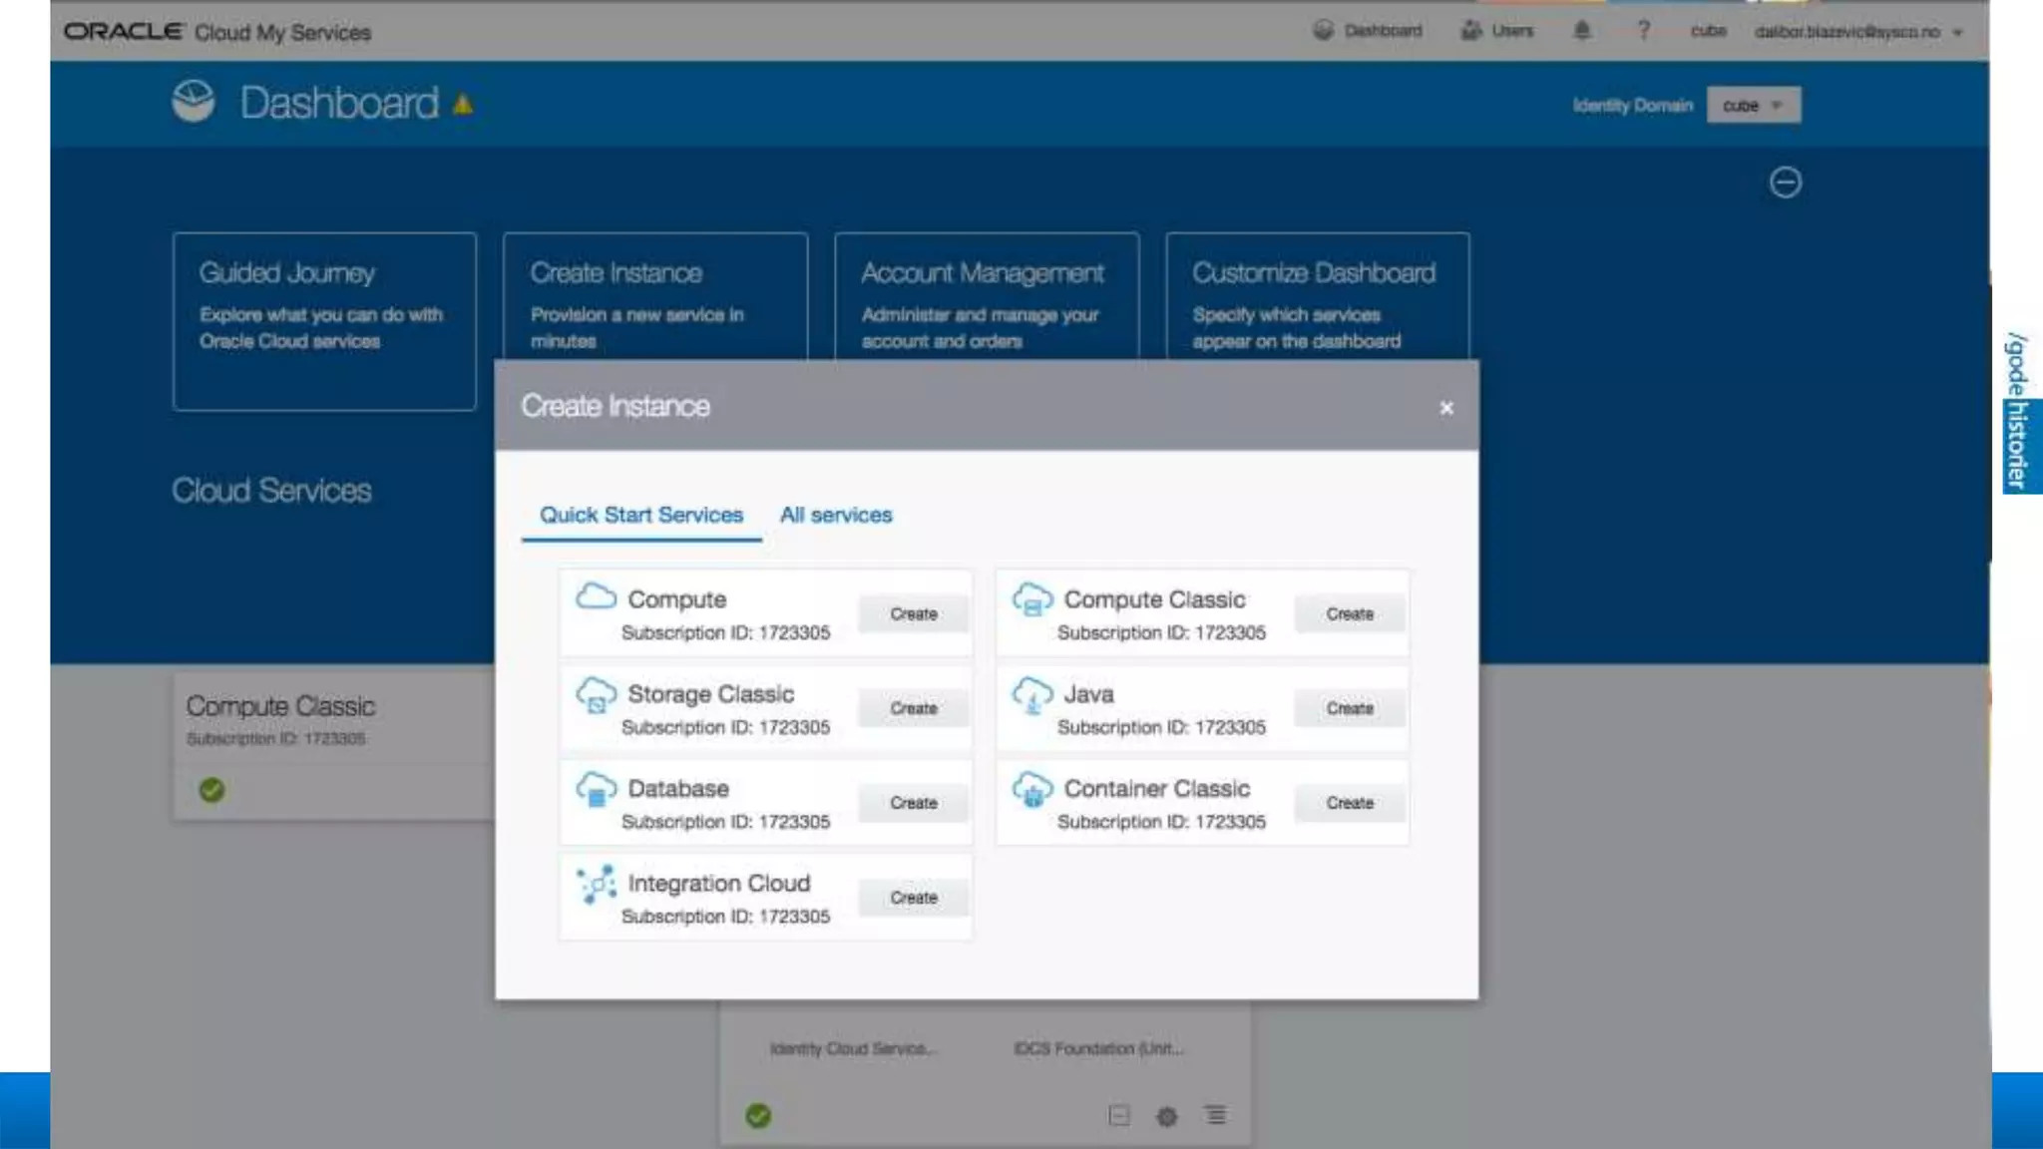Image resolution: width=2043 pixels, height=1149 pixels.
Task: Select the Quick Start Services tab
Action: point(640,515)
